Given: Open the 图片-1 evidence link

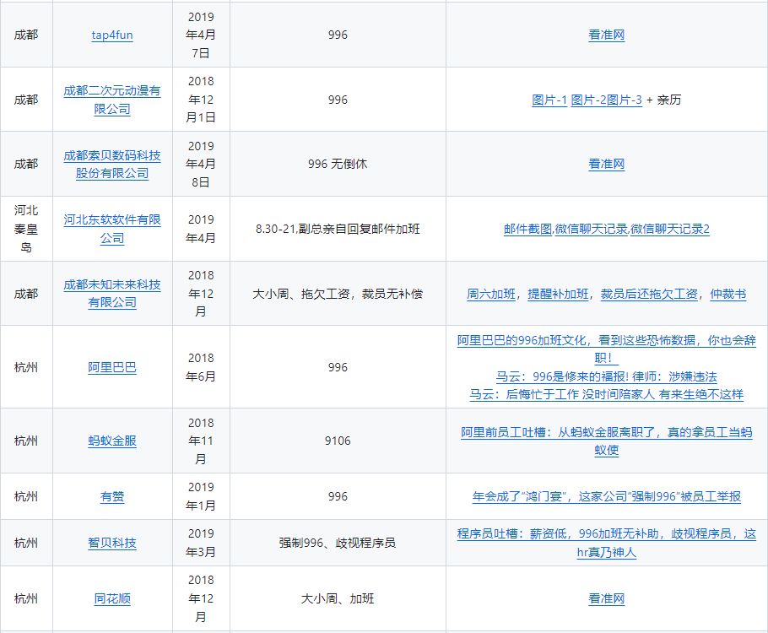Looking at the screenshot, I should 549,100.
